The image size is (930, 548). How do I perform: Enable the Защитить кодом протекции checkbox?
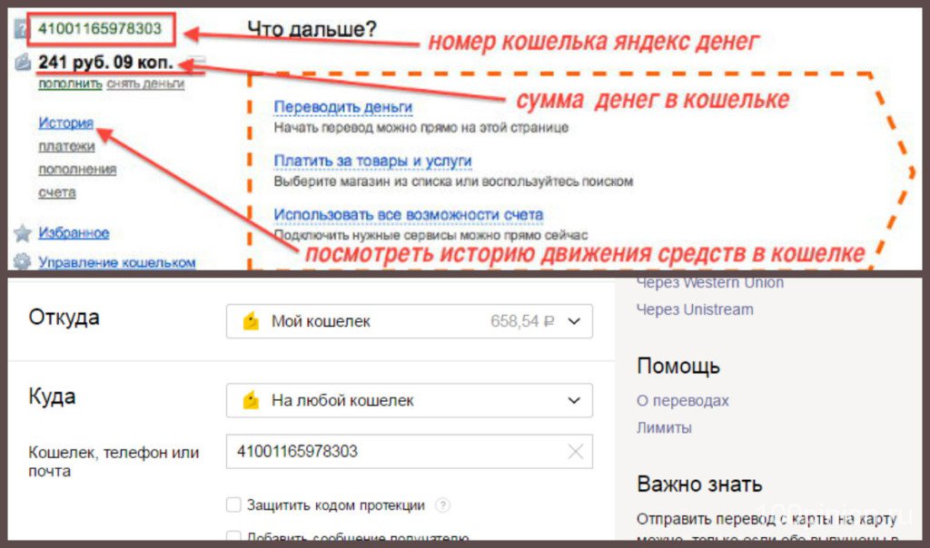233,505
